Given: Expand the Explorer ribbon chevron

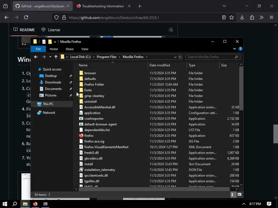Looking at the screenshot, I should (234, 49).
